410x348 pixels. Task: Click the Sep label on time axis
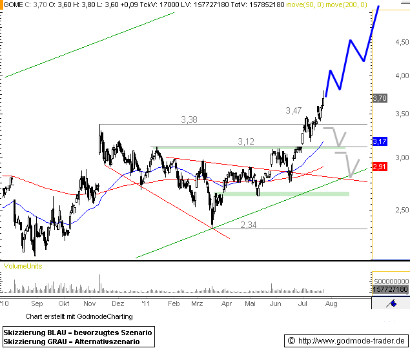37,303
